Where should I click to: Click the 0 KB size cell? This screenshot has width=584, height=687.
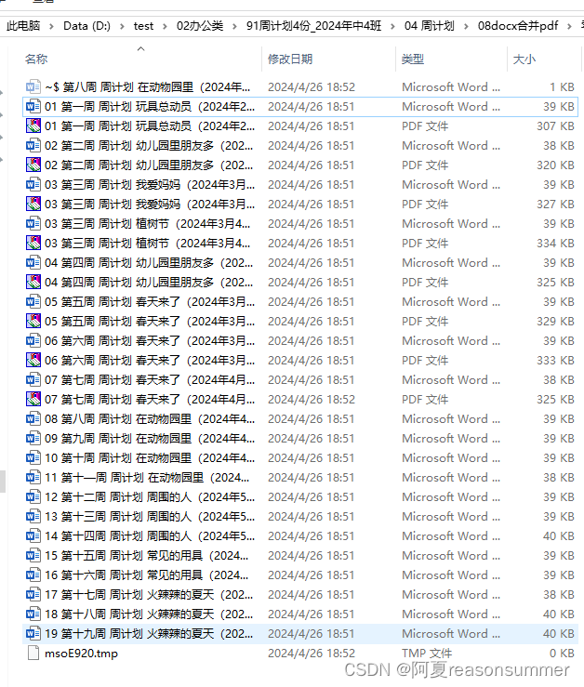click(562, 653)
